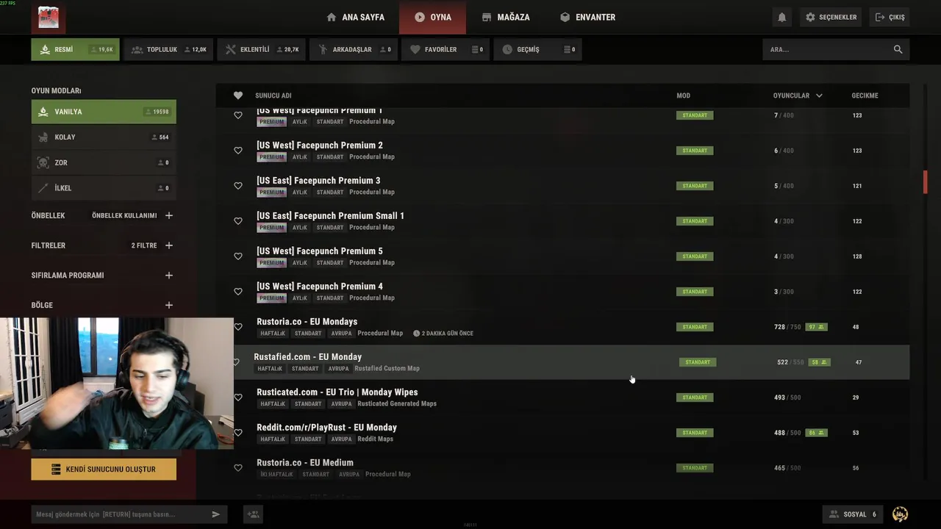Select Rustoria.co - EU Medium row
The image size is (941, 529).
pyautogui.click(x=562, y=468)
